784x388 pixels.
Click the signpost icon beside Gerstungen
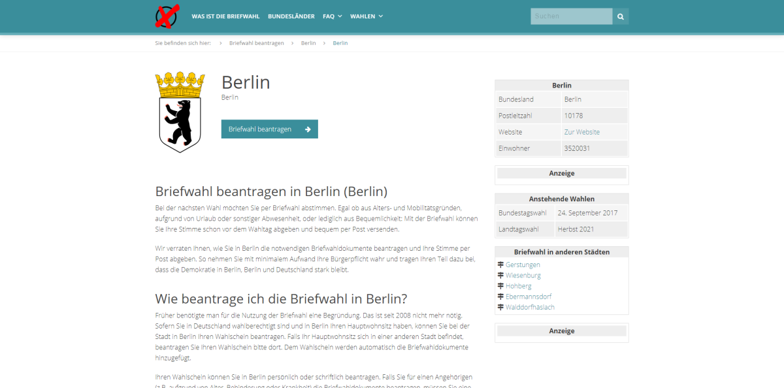[500, 265]
